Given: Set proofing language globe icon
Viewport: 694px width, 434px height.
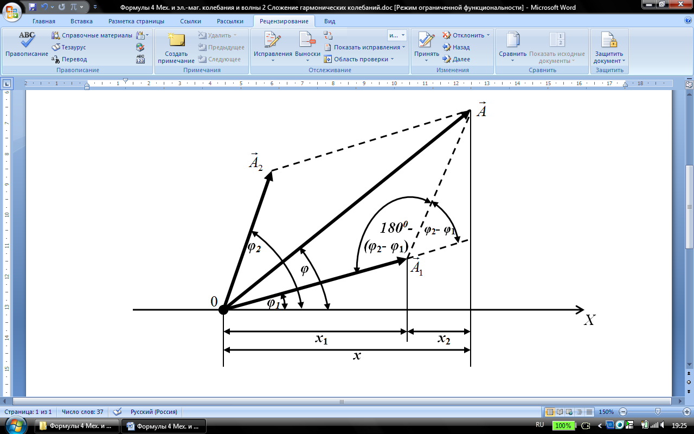Looking at the screenshot, I should point(140,47).
